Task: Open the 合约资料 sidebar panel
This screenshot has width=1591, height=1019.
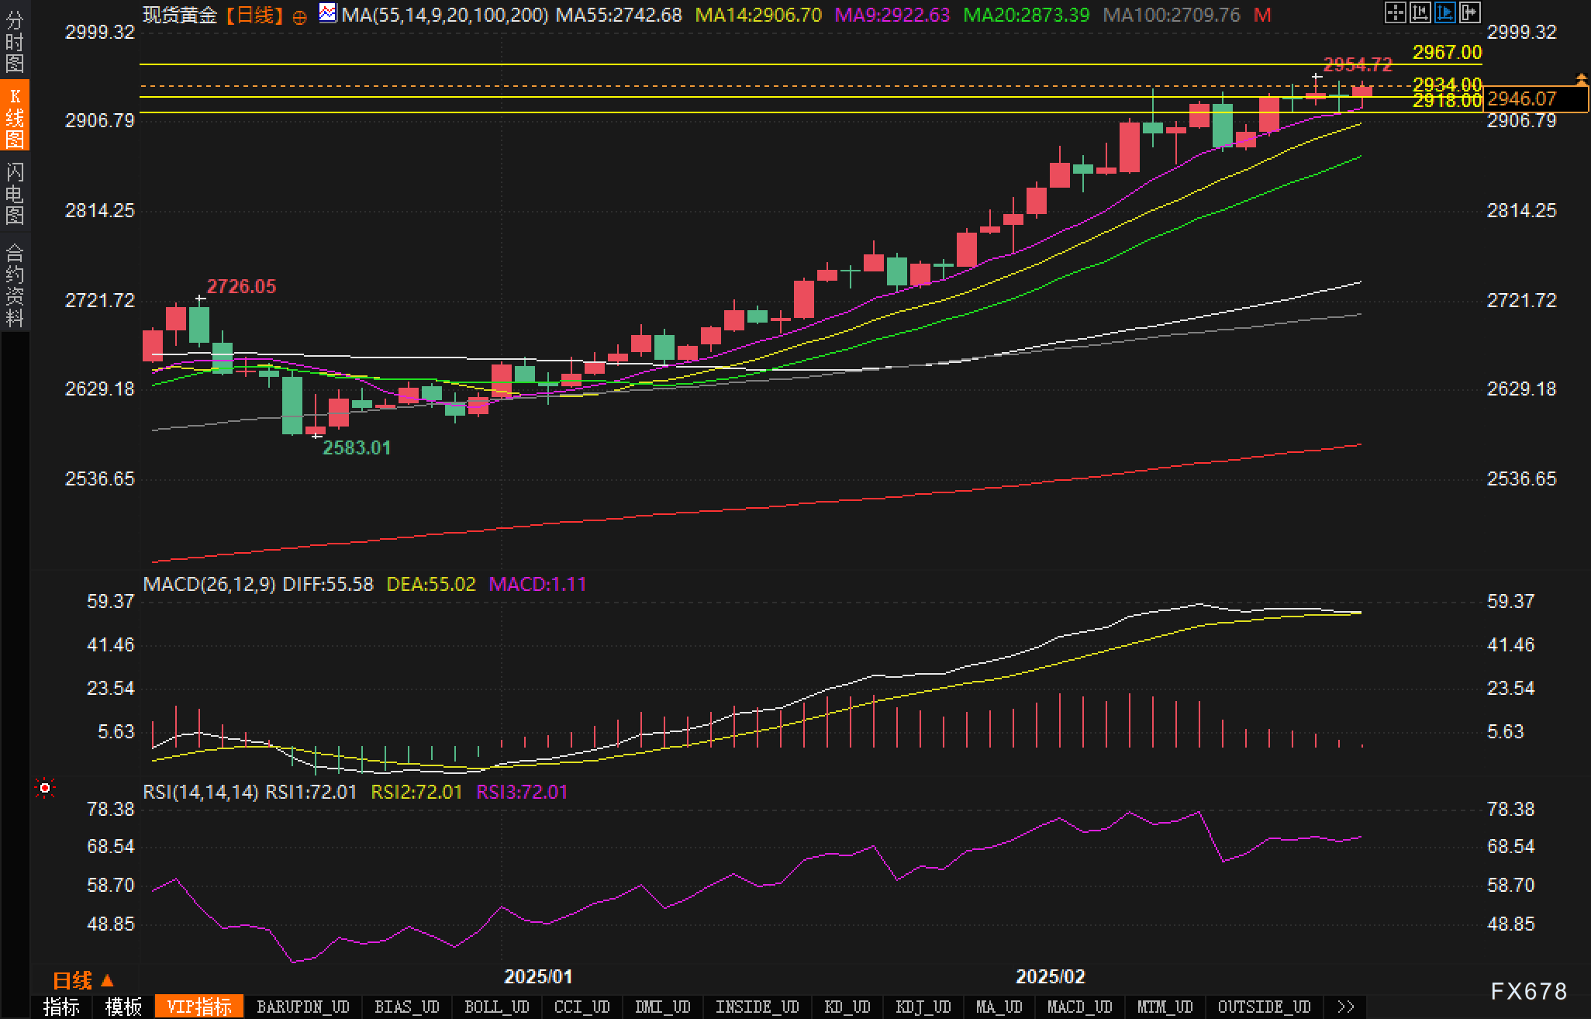Action: 15,285
